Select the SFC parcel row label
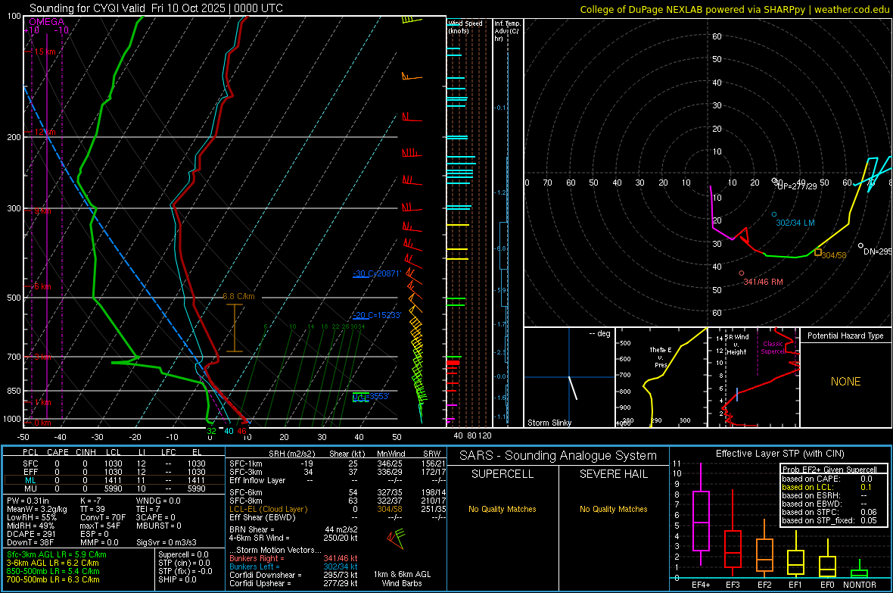Viewport: 893px width, 593px height. point(30,463)
